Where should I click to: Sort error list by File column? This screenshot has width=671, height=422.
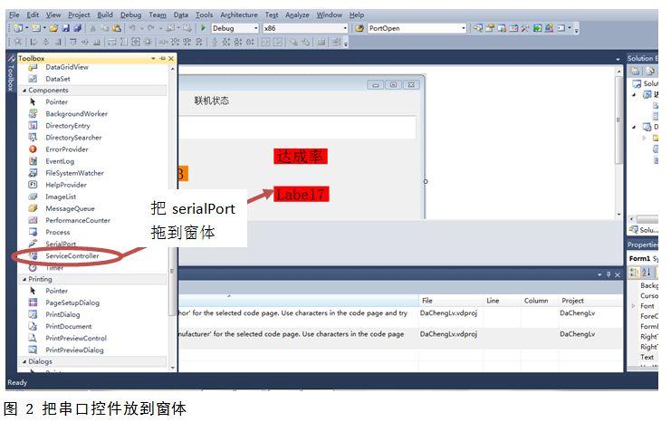[450, 301]
